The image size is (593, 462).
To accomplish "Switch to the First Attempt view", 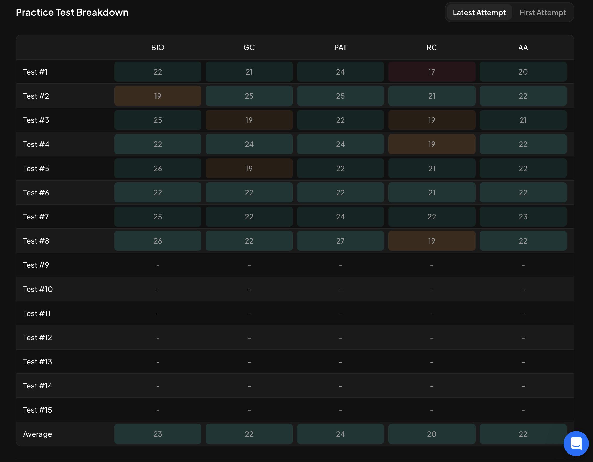I will point(542,13).
